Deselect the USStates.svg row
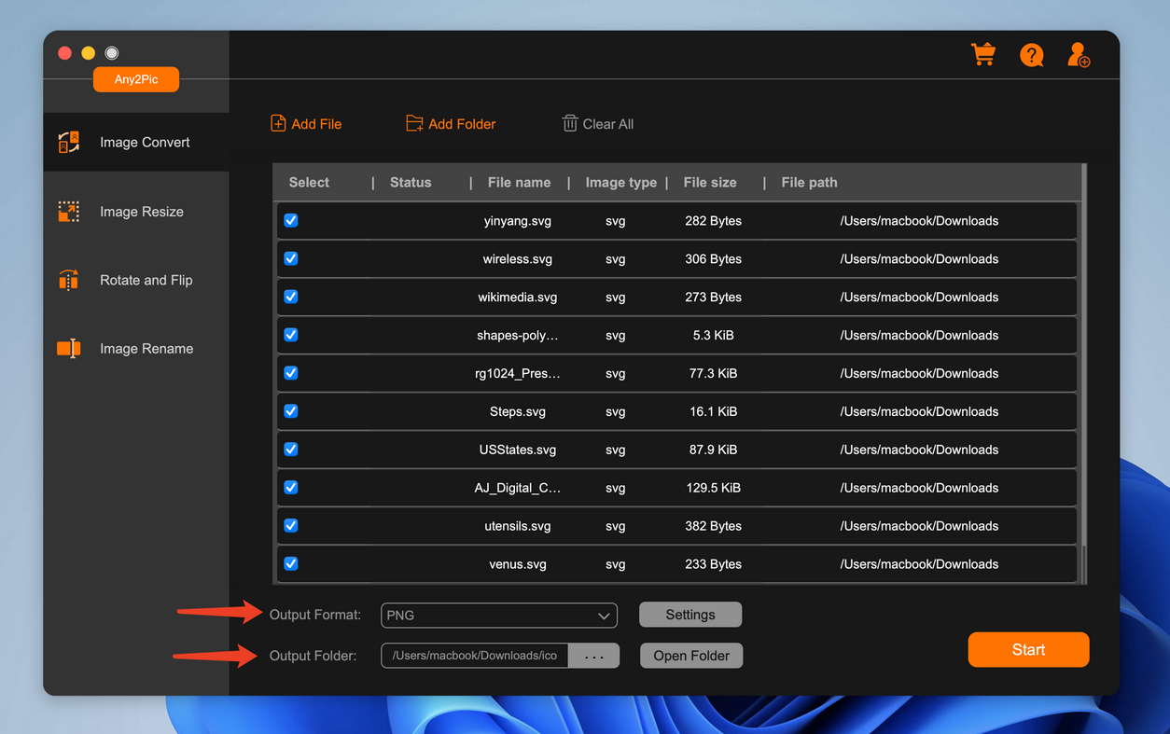This screenshot has height=734, width=1170. tap(290, 449)
